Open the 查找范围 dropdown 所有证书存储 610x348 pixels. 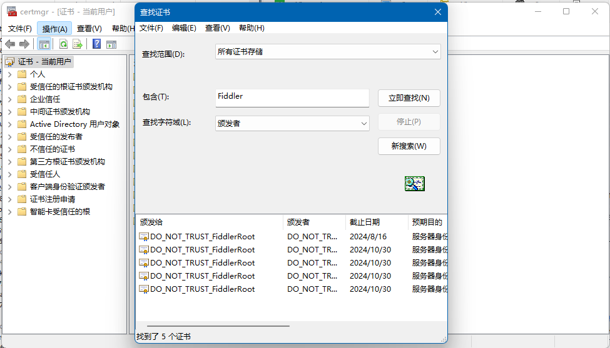pyautogui.click(x=328, y=52)
